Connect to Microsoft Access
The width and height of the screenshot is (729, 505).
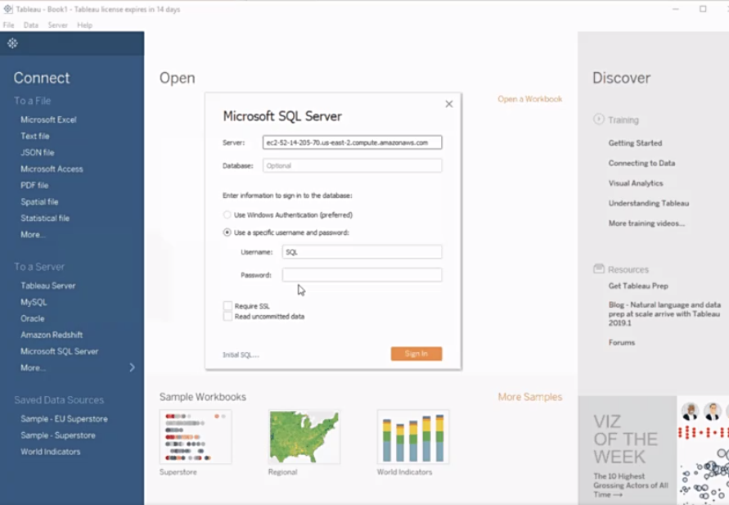pos(52,169)
